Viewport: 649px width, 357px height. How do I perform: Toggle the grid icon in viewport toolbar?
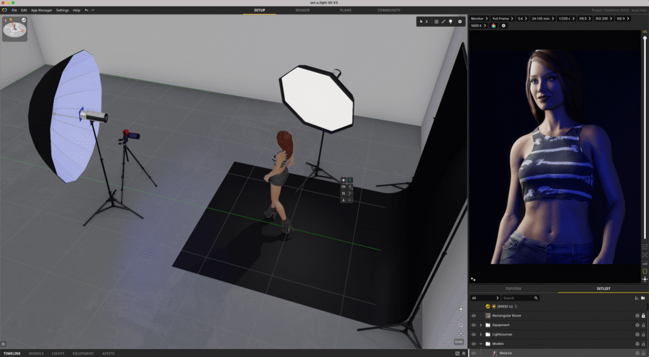click(436, 22)
